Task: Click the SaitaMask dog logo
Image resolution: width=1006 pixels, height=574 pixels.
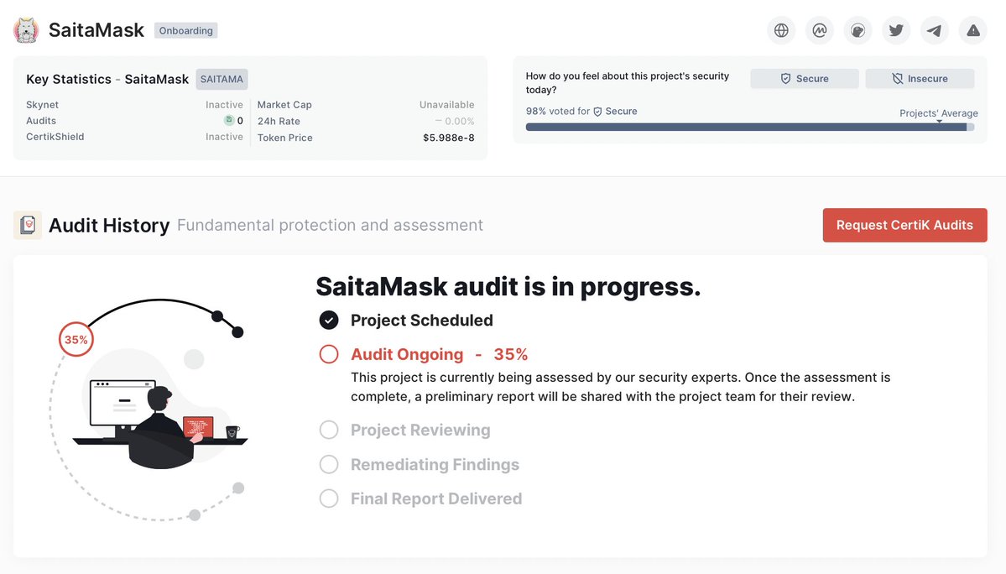Action: tap(26, 30)
